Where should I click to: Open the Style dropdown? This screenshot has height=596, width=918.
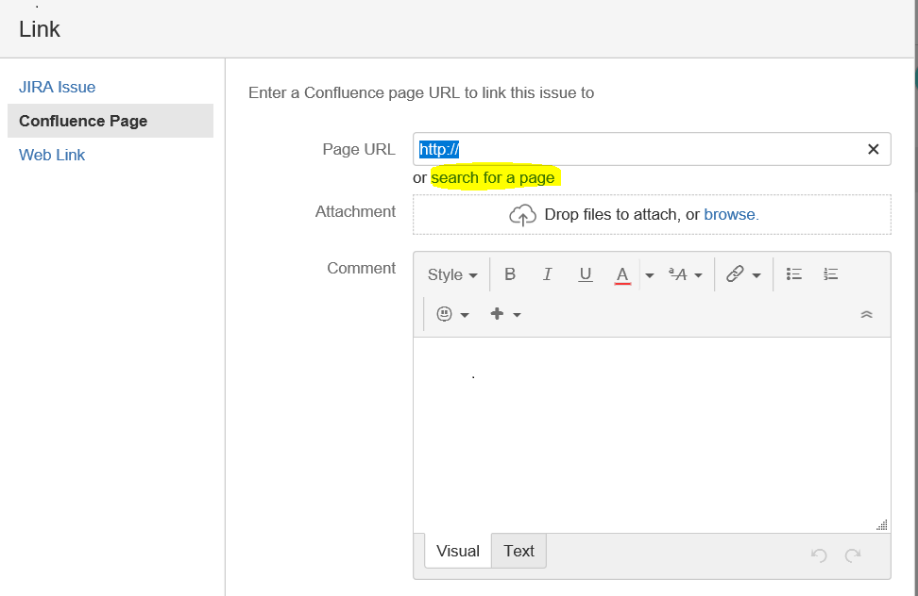click(452, 274)
